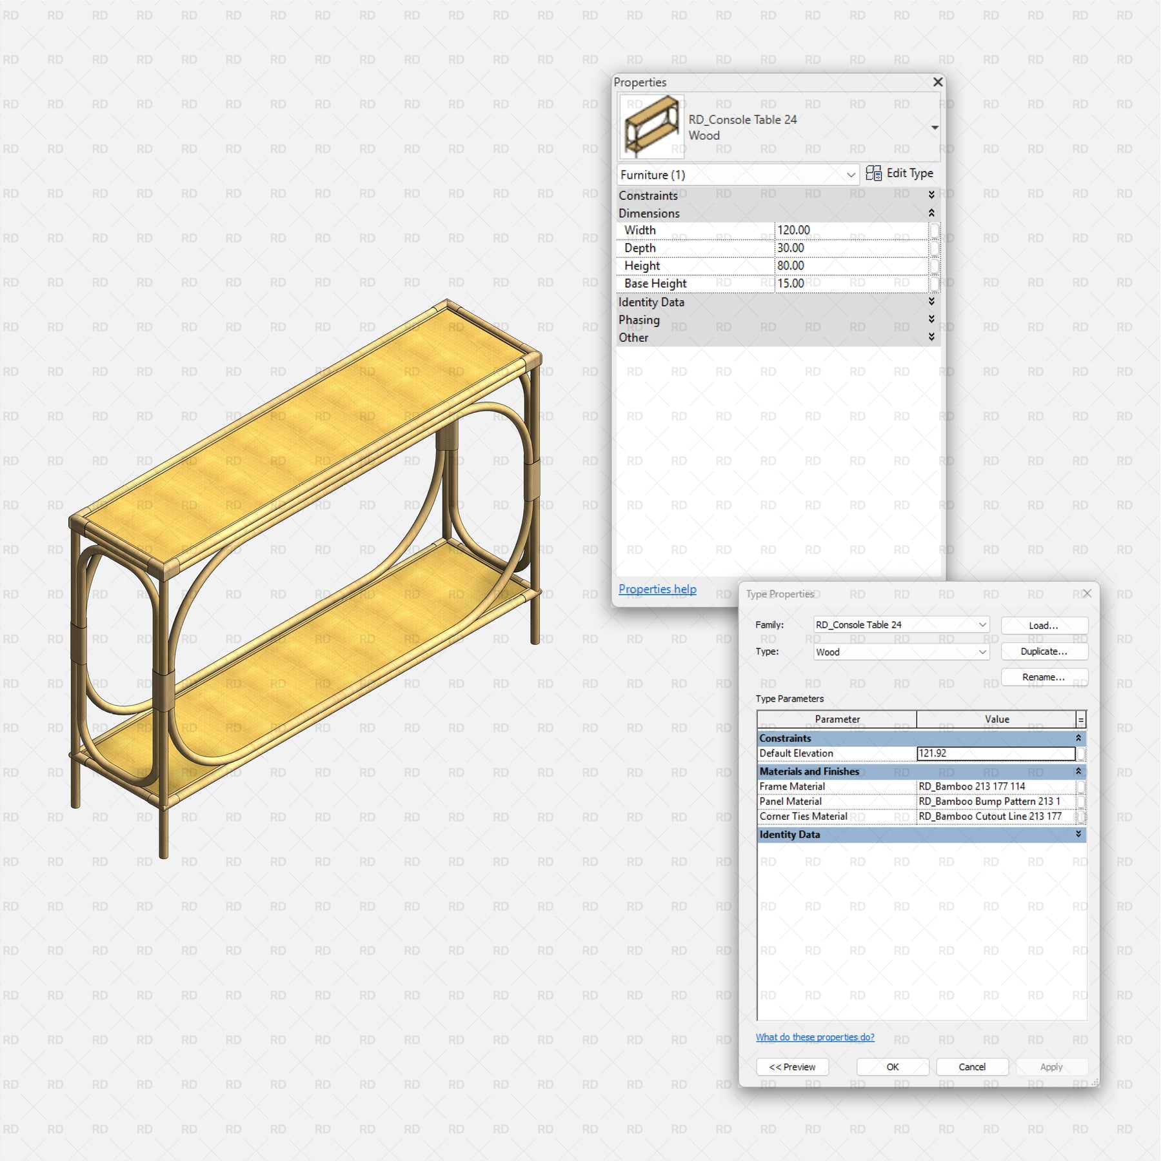Screen dimensions: 1161x1161
Task: Expand the Phasing section
Action: click(931, 319)
